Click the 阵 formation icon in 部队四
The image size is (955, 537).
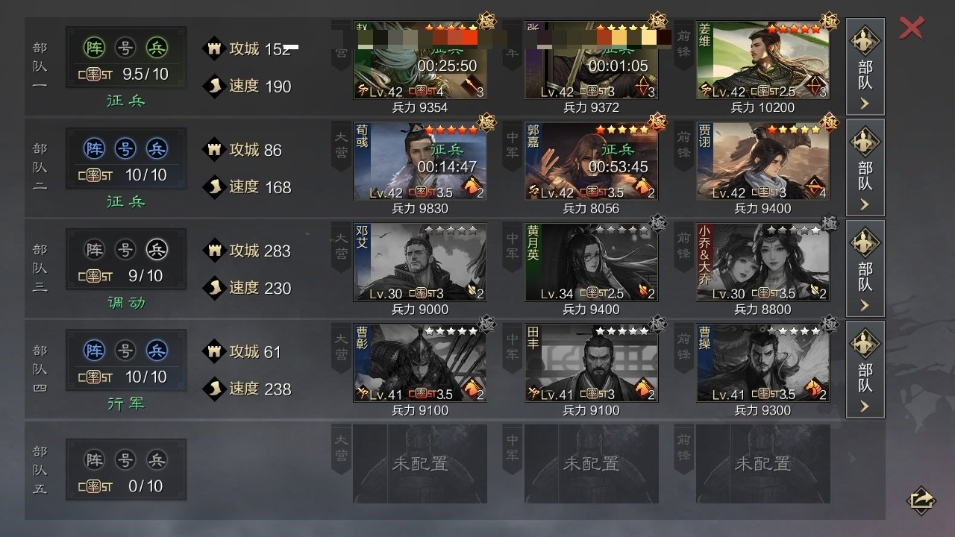(95, 350)
